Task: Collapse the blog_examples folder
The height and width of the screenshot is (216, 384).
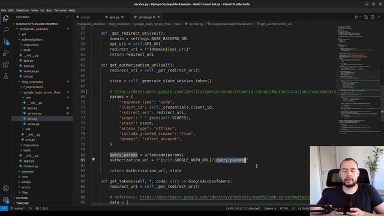Action: point(32,82)
